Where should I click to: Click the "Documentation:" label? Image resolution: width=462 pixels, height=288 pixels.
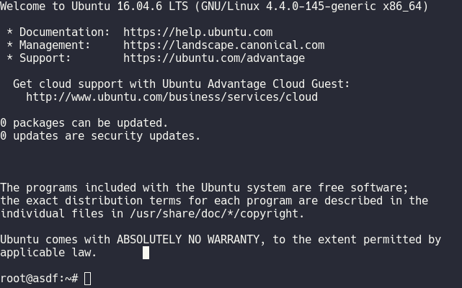tap(61, 32)
